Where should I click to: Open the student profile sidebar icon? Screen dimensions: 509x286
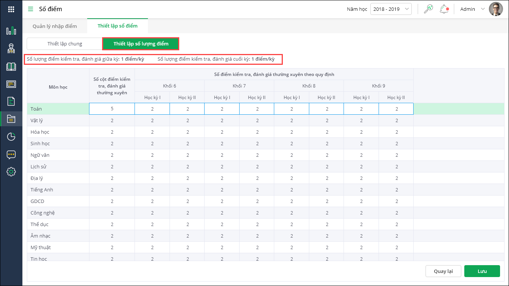pos(11,48)
